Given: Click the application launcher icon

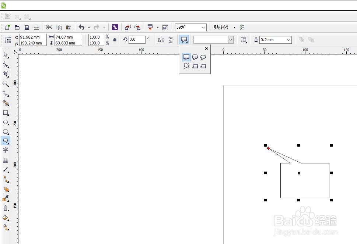Looking at the screenshot, I should point(150,27).
